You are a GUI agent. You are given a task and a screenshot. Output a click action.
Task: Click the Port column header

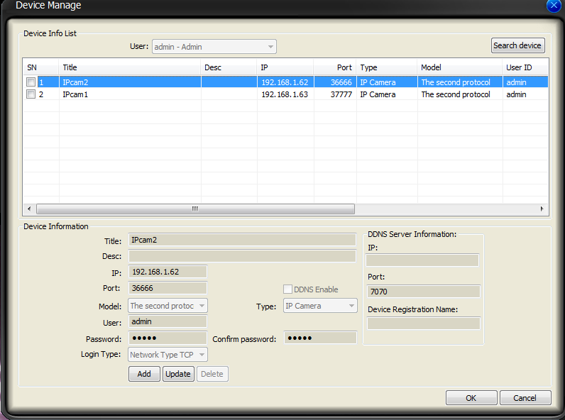pos(335,67)
